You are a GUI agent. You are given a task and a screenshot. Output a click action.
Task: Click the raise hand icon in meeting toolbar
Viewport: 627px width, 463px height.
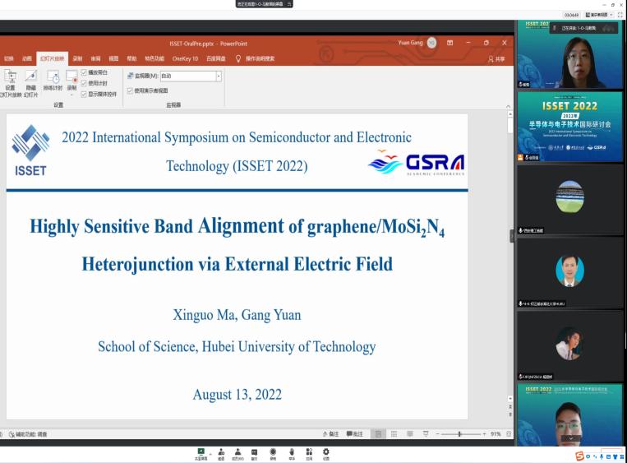(x=291, y=452)
